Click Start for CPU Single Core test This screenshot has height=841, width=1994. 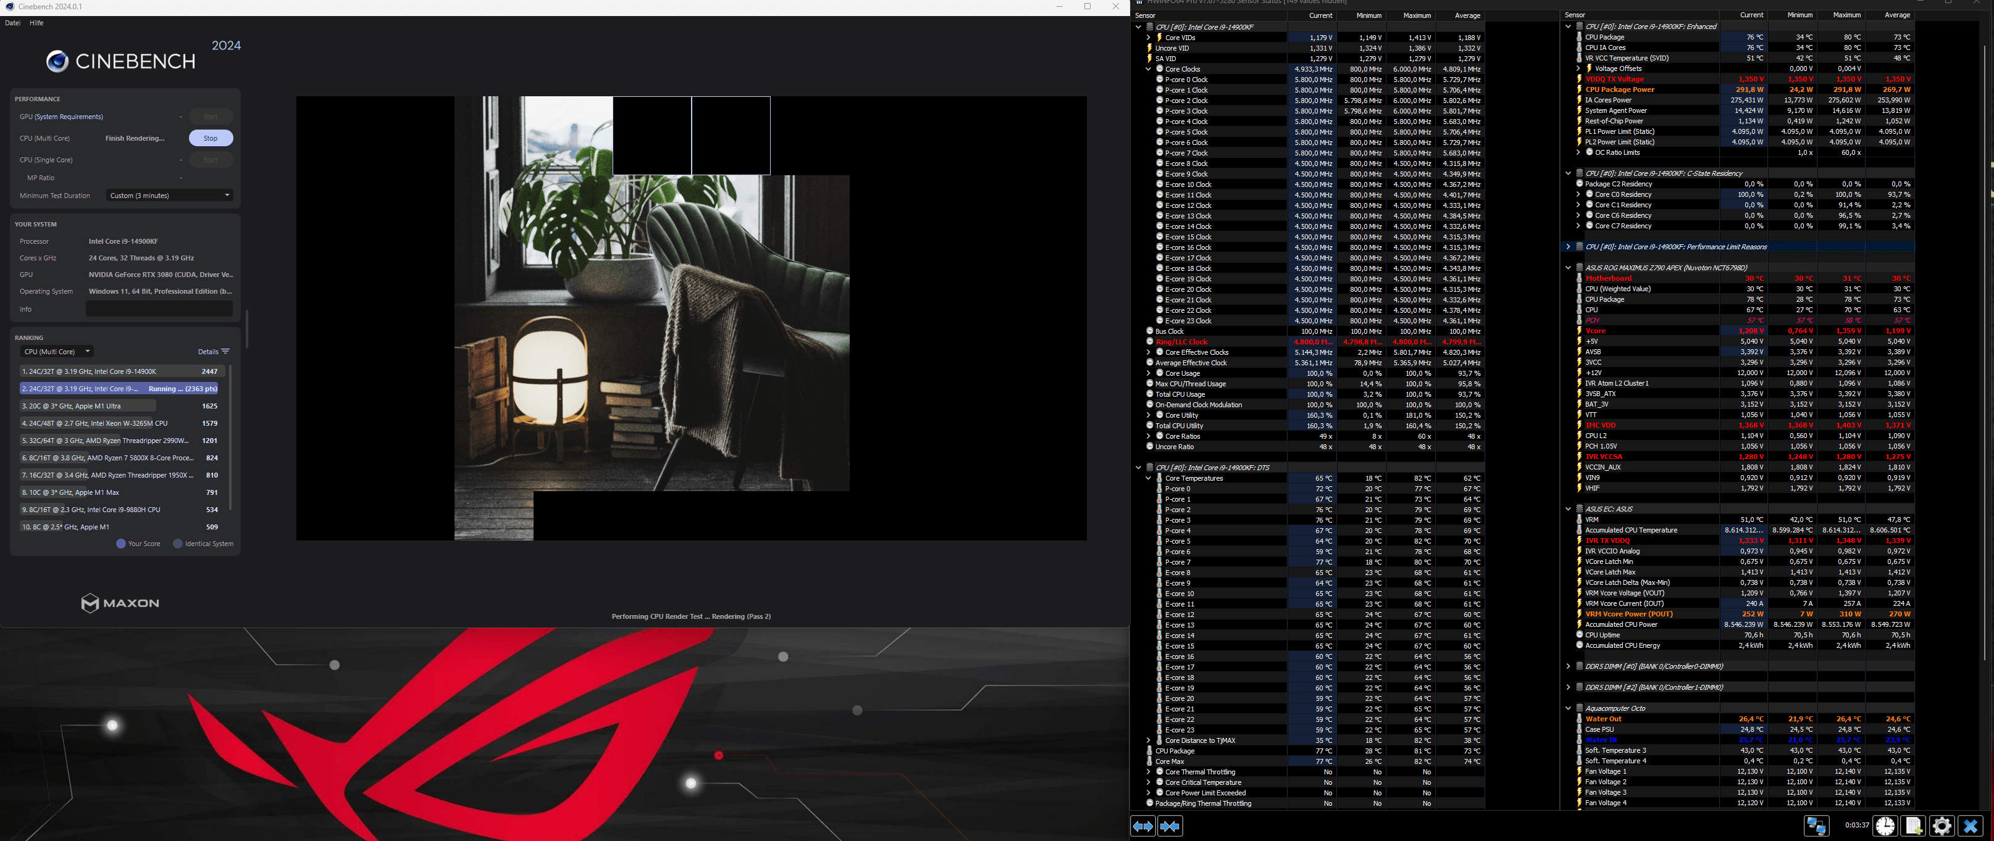click(x=211, y=159)
